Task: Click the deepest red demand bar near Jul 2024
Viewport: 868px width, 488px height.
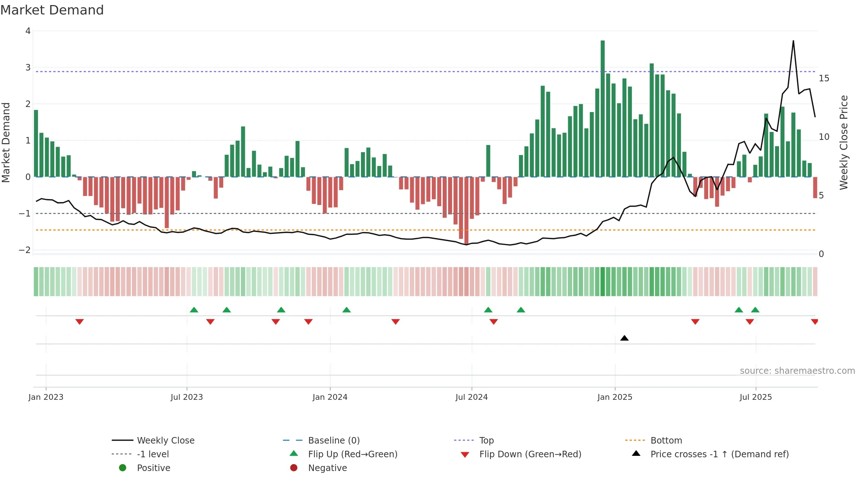Action: 467,211
